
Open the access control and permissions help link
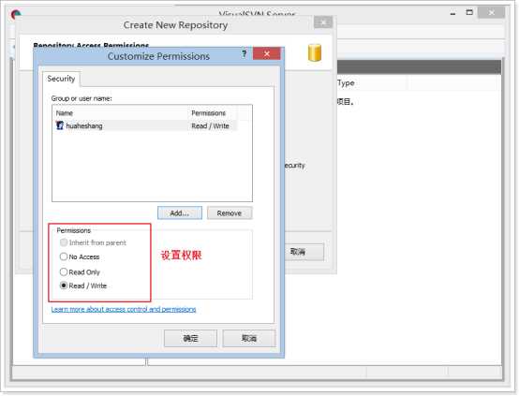click(x=124, y=309)
